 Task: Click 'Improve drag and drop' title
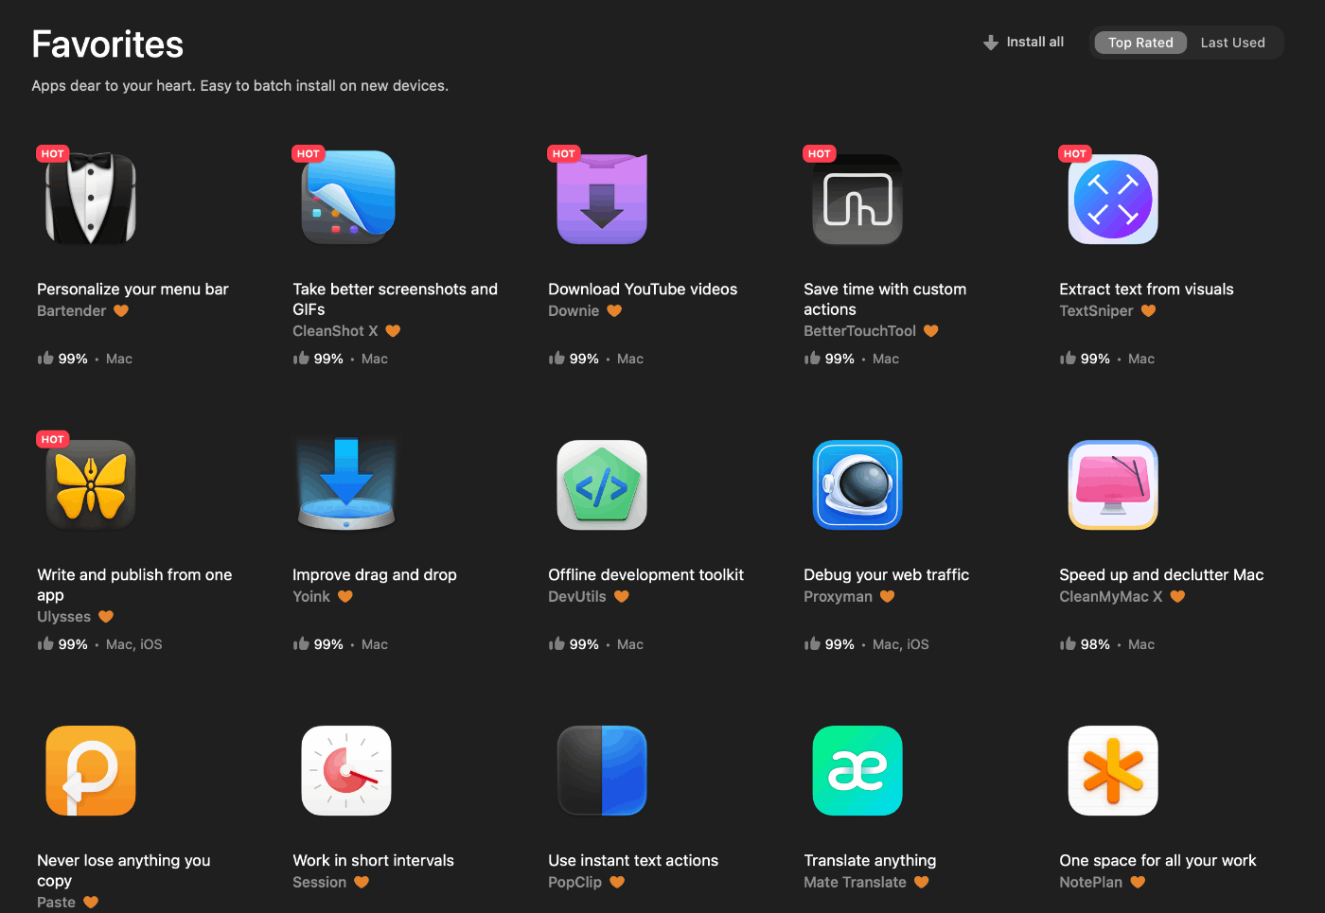[x=375, y=575]
